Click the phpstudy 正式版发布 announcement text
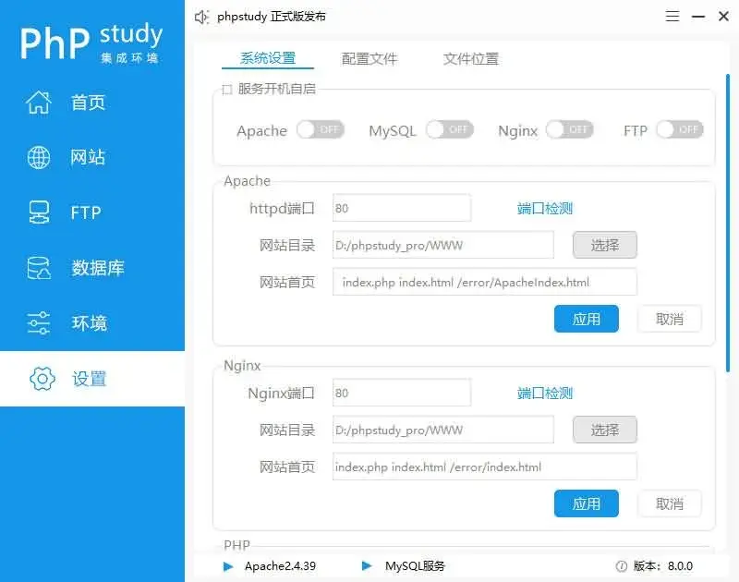 (x=271, y=17)
